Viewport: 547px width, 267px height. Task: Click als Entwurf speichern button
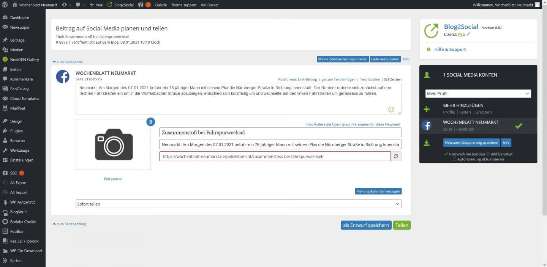366,225
